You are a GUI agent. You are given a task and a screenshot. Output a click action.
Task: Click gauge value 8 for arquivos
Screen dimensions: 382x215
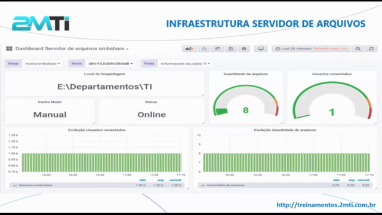(x=245, y=110)
